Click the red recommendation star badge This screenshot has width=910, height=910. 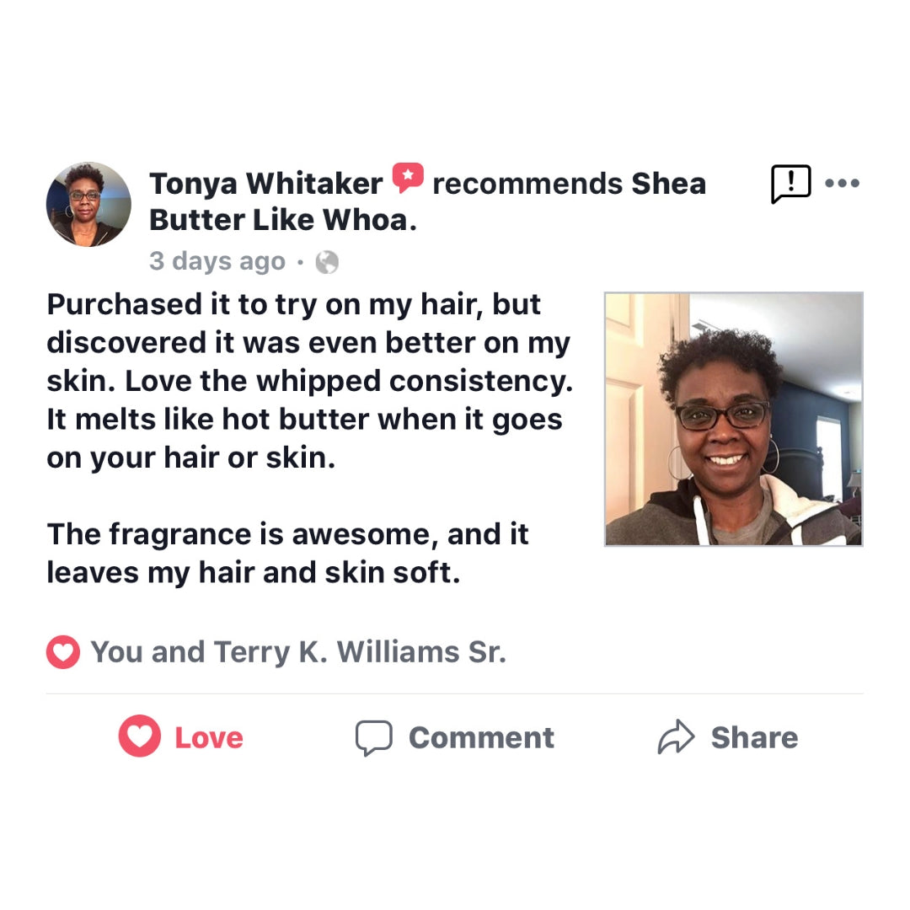(x=408, y=178)
